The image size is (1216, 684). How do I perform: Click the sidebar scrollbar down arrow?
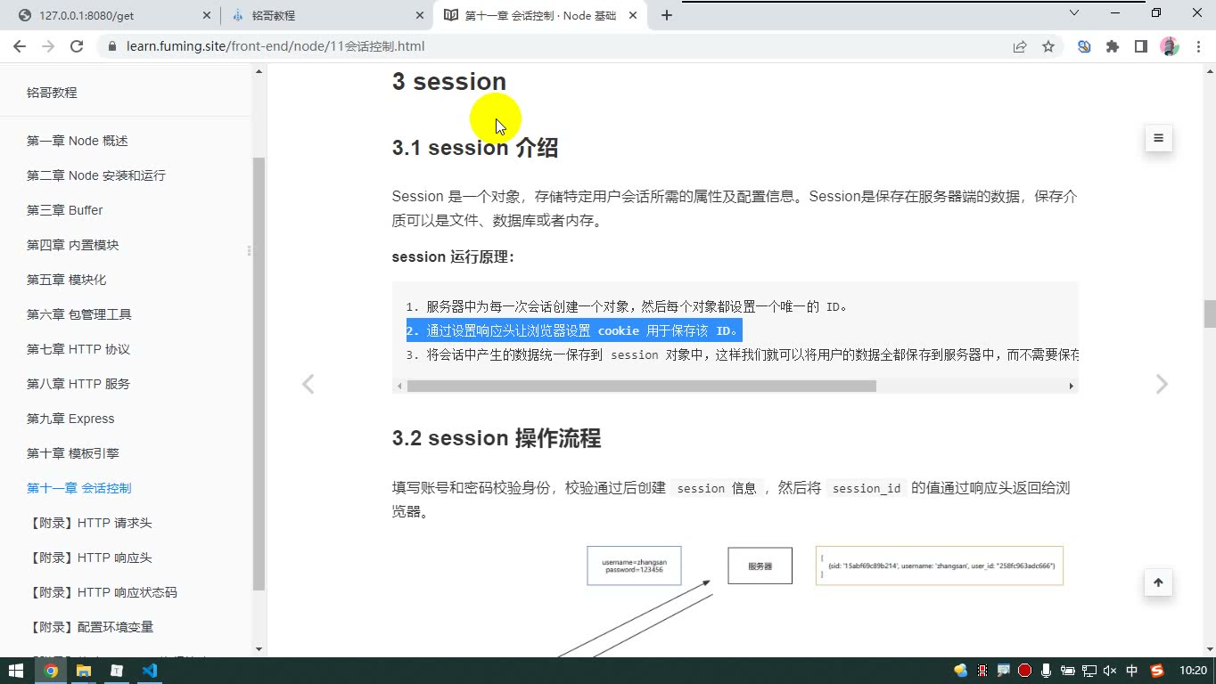point(259,649)
